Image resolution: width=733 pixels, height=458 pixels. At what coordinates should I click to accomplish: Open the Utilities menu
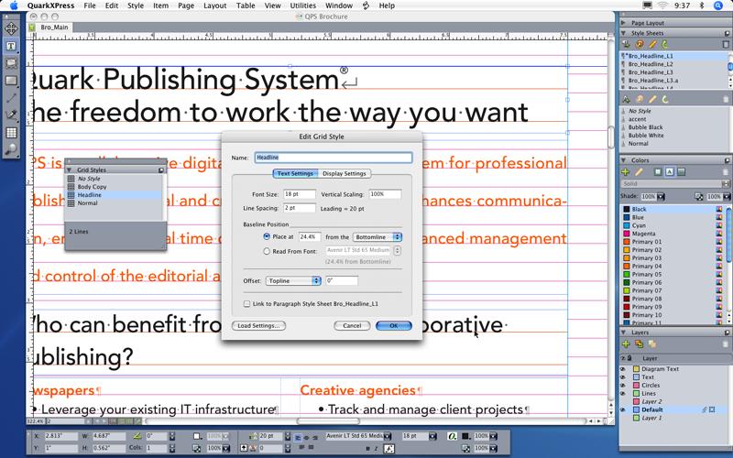pos(303,5)
